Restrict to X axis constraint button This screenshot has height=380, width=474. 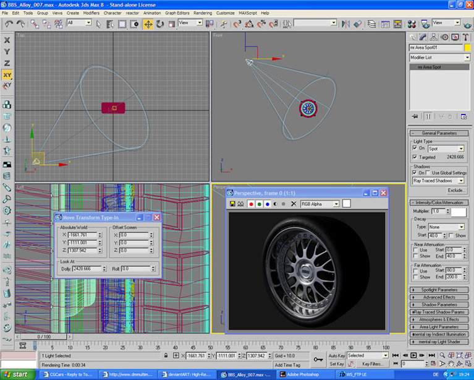pos(7,40)
